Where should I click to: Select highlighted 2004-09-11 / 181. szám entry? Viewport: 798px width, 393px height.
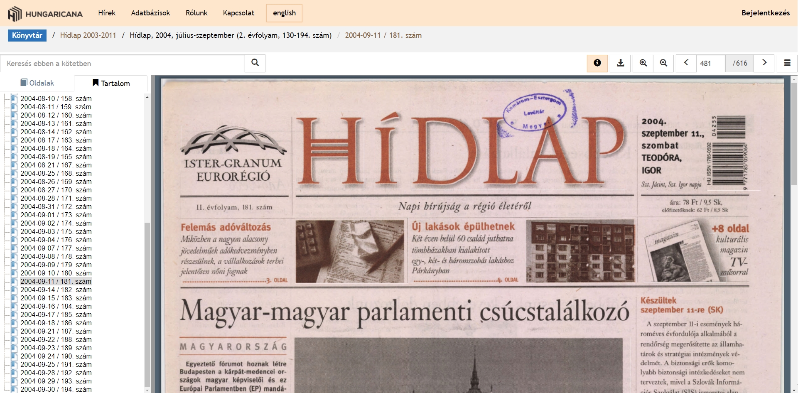[56, 281]
